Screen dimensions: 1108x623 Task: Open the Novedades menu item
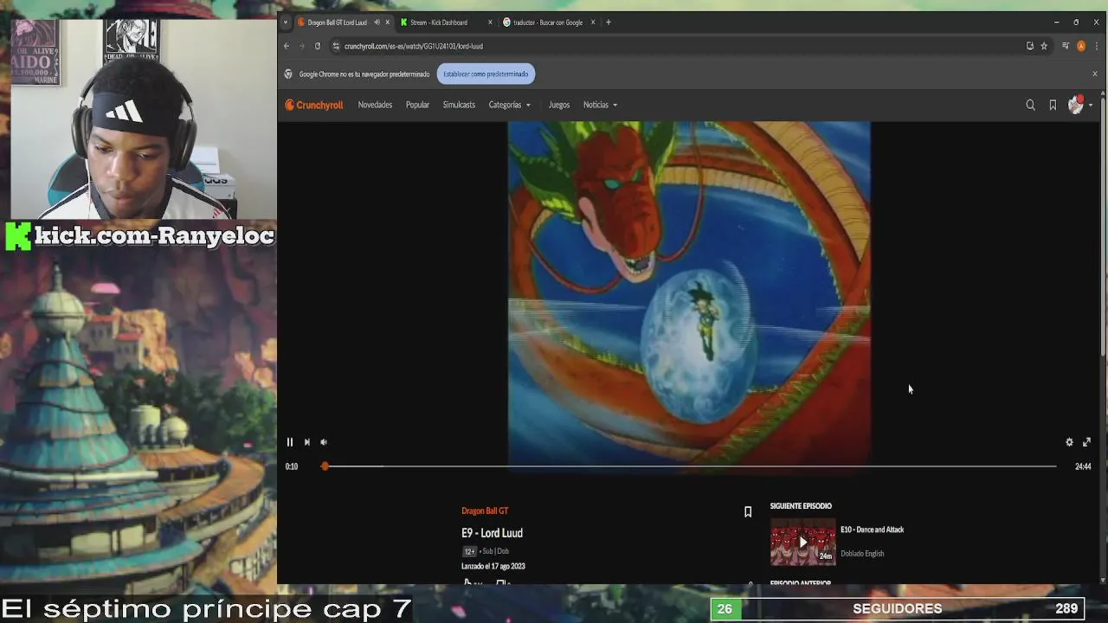tap(375, 105)
